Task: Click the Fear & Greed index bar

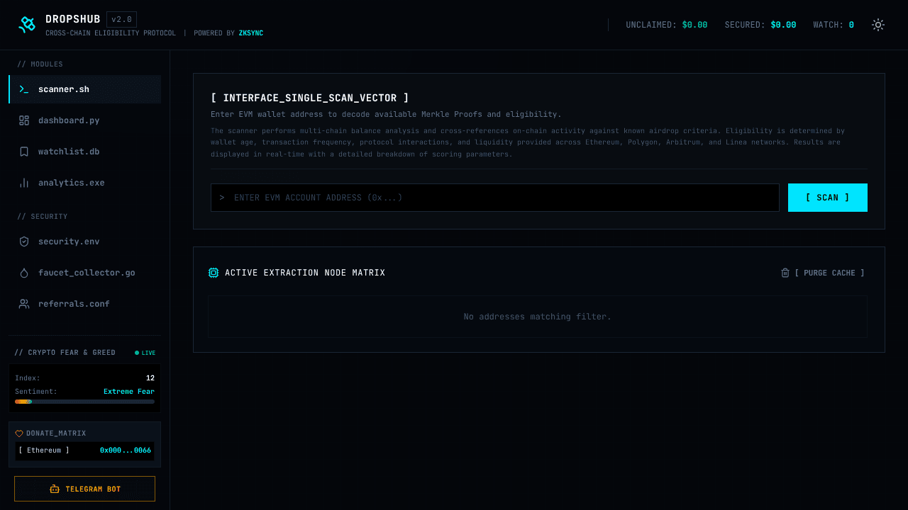Action: (x=84, y=402)
